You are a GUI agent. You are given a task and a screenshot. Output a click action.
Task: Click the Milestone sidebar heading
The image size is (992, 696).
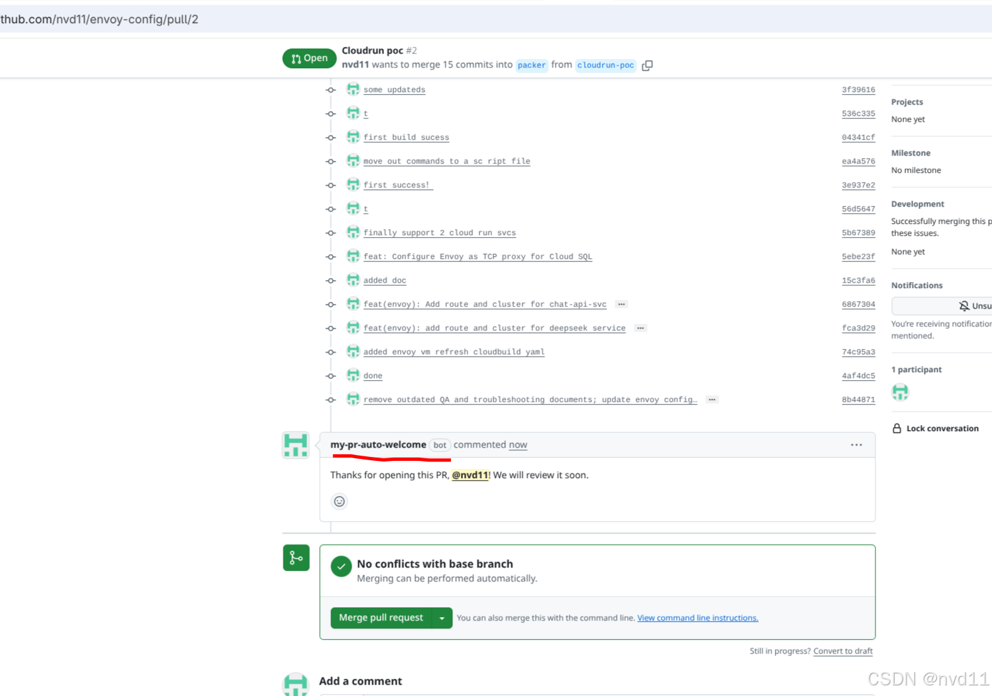pyautogui.click(x=911, y=153)
